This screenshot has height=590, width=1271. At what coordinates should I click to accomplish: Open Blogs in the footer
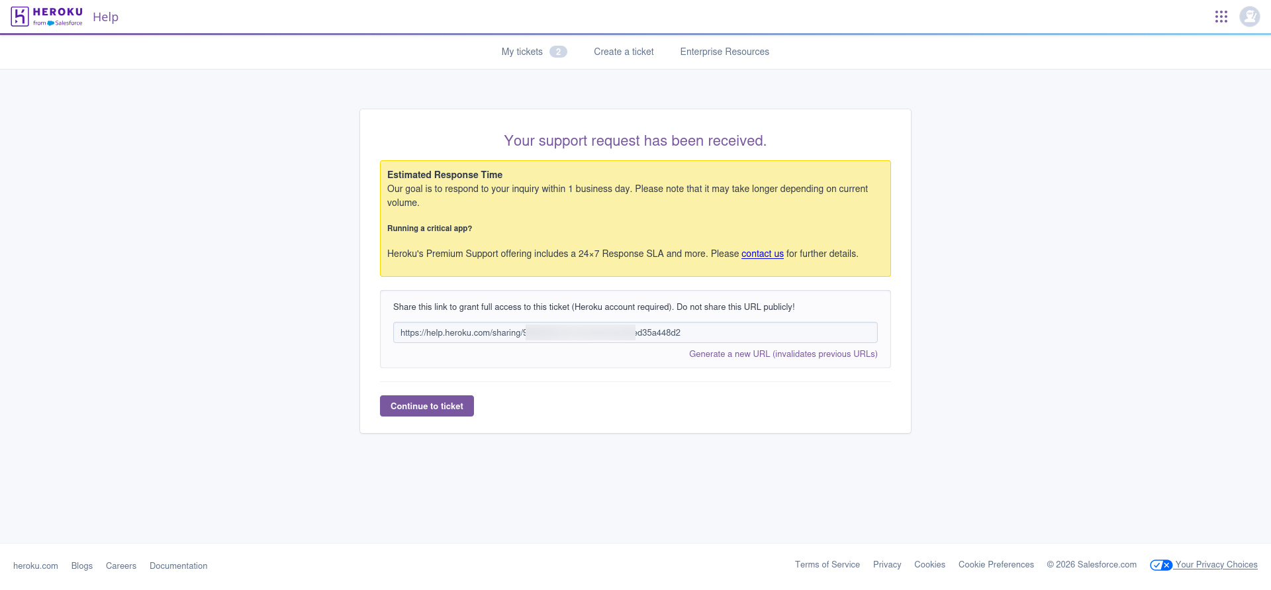click(x=82, y=566)
